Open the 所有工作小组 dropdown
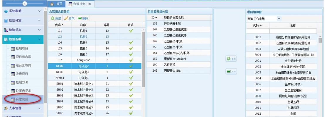327x117 pixels. pyautogui.click(x=279, y=19)
